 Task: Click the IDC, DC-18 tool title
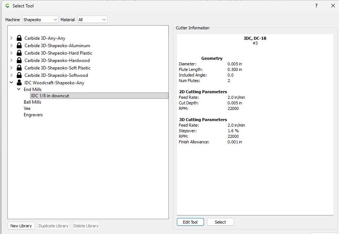click(255, 38)
